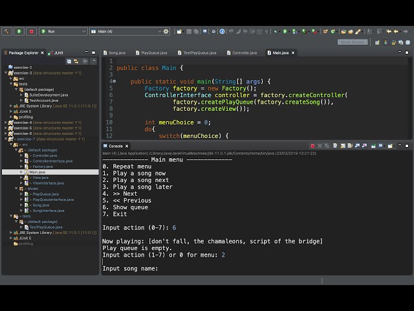Select View.java in Package Explorer
Viewport: 414px width, 311px height.
tap(40, 178)
